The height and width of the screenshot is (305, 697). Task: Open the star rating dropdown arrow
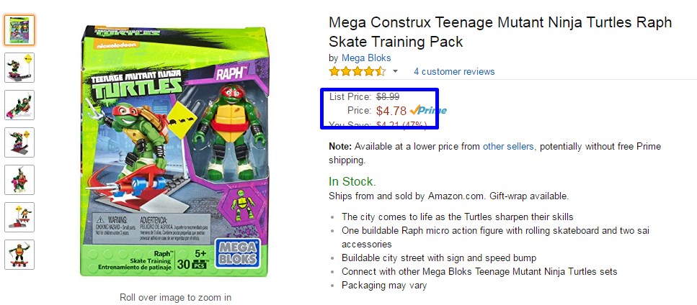click(395, 71)
